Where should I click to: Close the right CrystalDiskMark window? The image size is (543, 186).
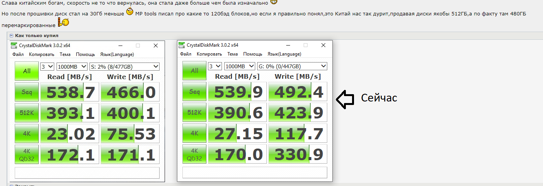click(323, 45)
